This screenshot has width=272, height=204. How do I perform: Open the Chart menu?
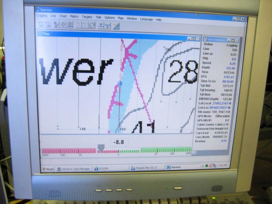63,16
